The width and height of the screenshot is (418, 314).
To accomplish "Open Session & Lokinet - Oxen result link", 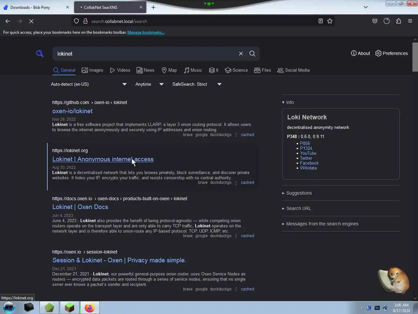I will click(x=119, y=260).
